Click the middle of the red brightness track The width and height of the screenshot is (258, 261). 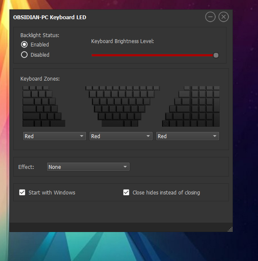click(x=152, y=55)
